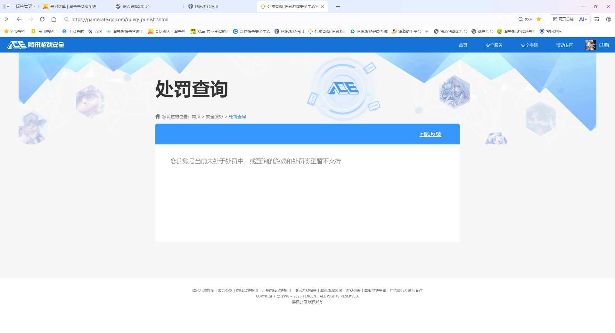Reload the current page

point(42,19)
